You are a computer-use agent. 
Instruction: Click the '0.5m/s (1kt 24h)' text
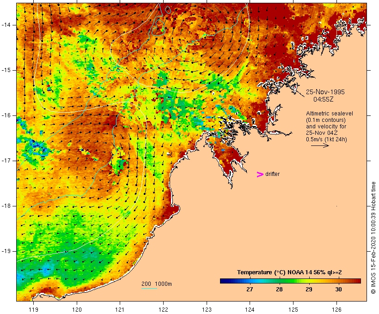[x=326, y=139]
